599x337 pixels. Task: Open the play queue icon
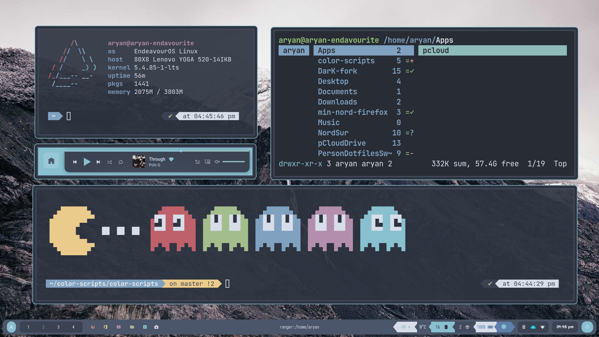pos(198,162)
